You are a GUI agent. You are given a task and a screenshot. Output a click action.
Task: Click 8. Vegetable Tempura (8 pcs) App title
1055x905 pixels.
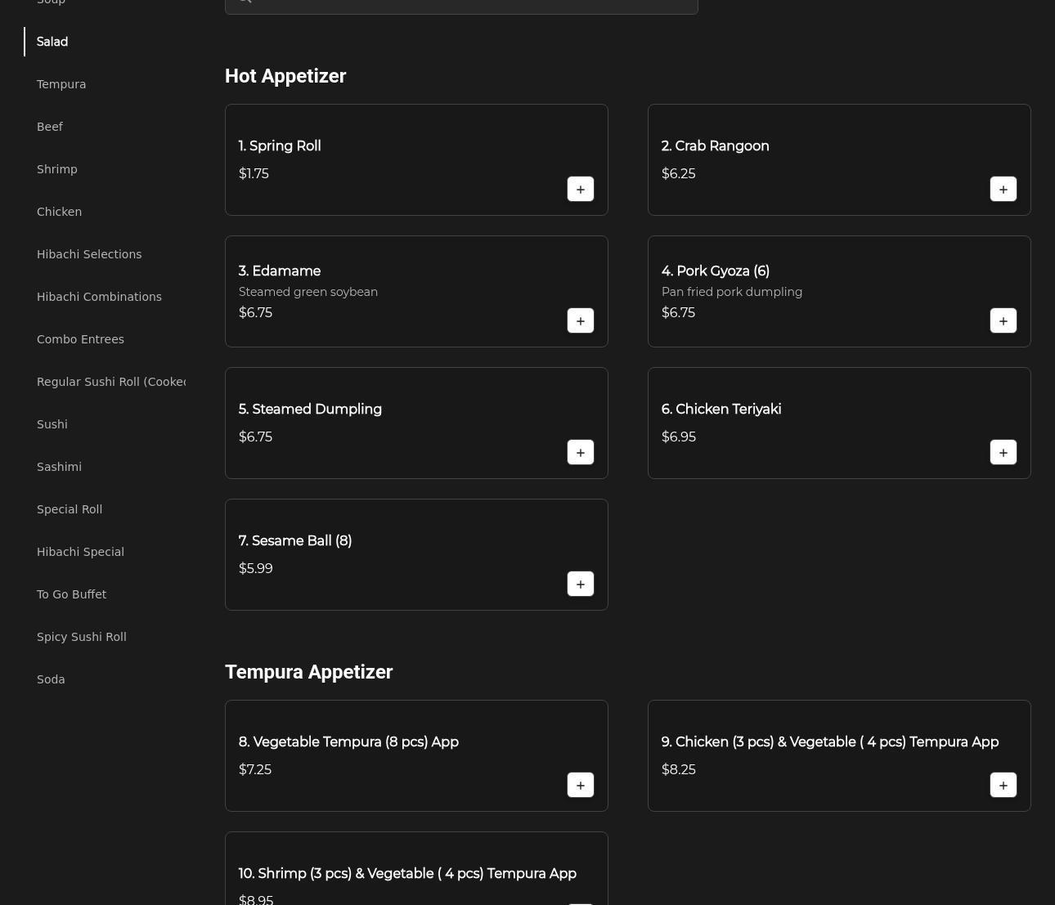click(348, 742)
